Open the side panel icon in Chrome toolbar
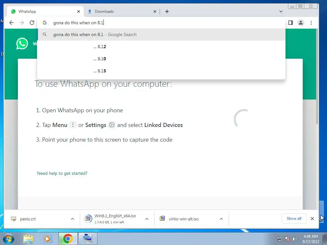The height and width of the screenshot is (245, 327). 291,23
